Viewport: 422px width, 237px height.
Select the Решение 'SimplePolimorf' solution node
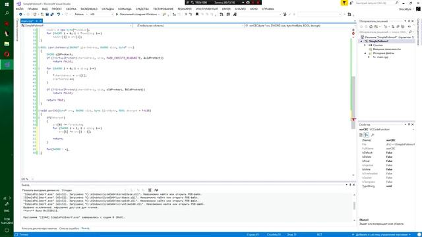pos(387,37)
